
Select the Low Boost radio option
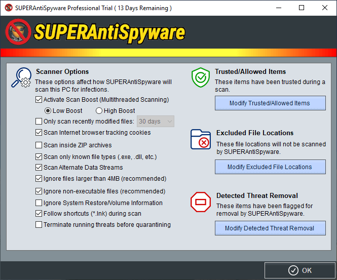(x=48, y=111)
